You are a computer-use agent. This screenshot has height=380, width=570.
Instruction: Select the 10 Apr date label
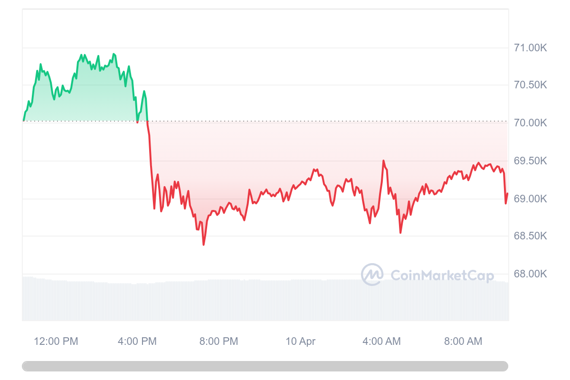tap(300, 341)
